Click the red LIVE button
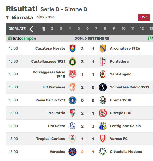 [x=144, y=17]
